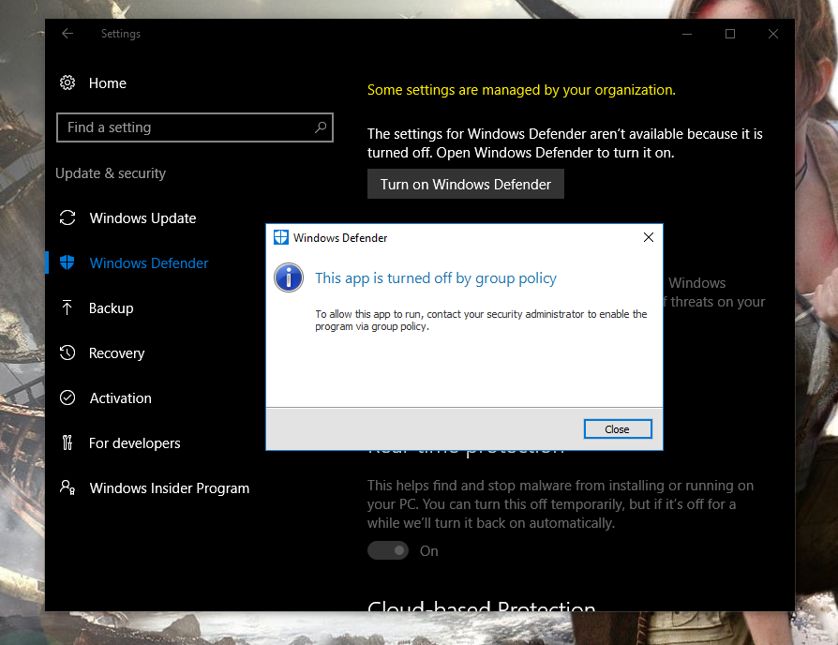Image resolution: width=838 pixels, height=645 pixels.
Task: Click the Windows Defender shield icon in sidebar
Action: (x=67, y=262)
